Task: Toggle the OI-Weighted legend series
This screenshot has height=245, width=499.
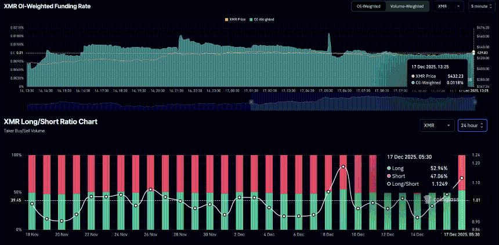Action: (x=262, y=19)
